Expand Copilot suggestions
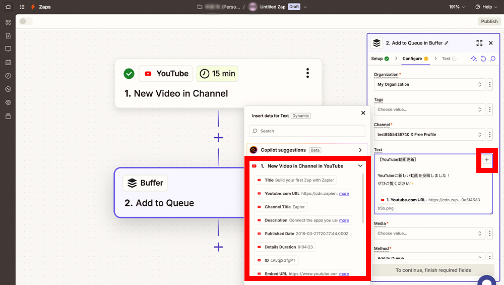Screen dimensions: 504x285 pyautogui.click(x=360, y=150)
